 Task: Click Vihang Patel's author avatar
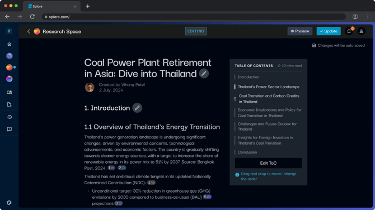[90, 87]
